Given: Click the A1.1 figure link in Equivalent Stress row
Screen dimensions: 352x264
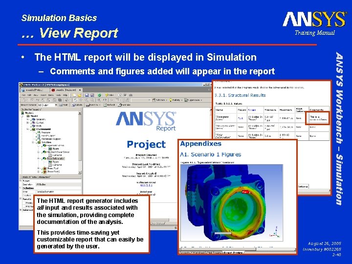Looking at the screenshot, I should [241, 118].
